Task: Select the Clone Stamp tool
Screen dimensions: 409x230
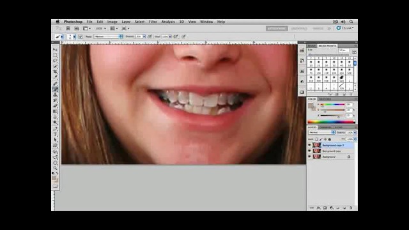Action: (x=56, y=95)
